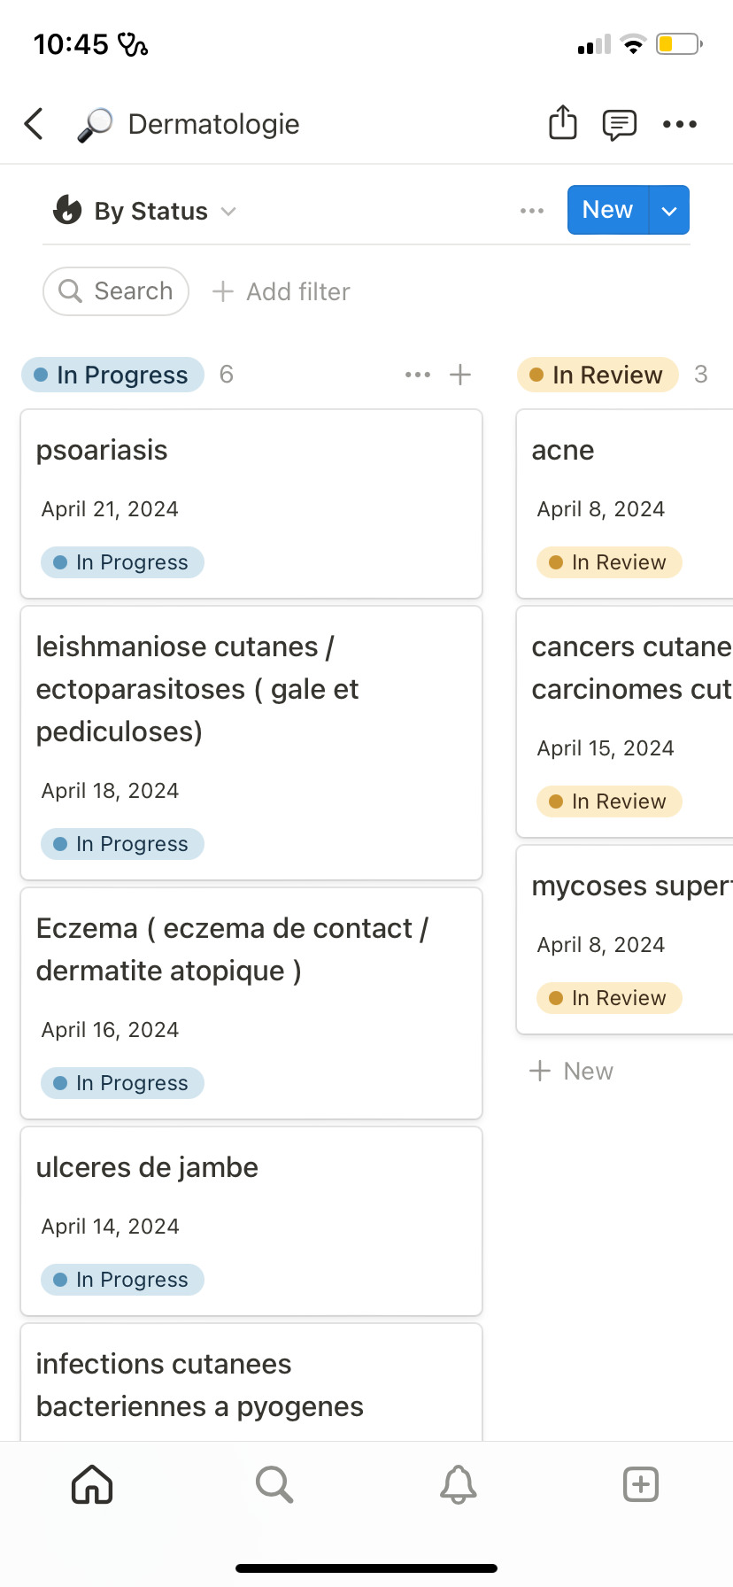Click the blue New button
The image size is (733, 1587).
tap(608, 210)
